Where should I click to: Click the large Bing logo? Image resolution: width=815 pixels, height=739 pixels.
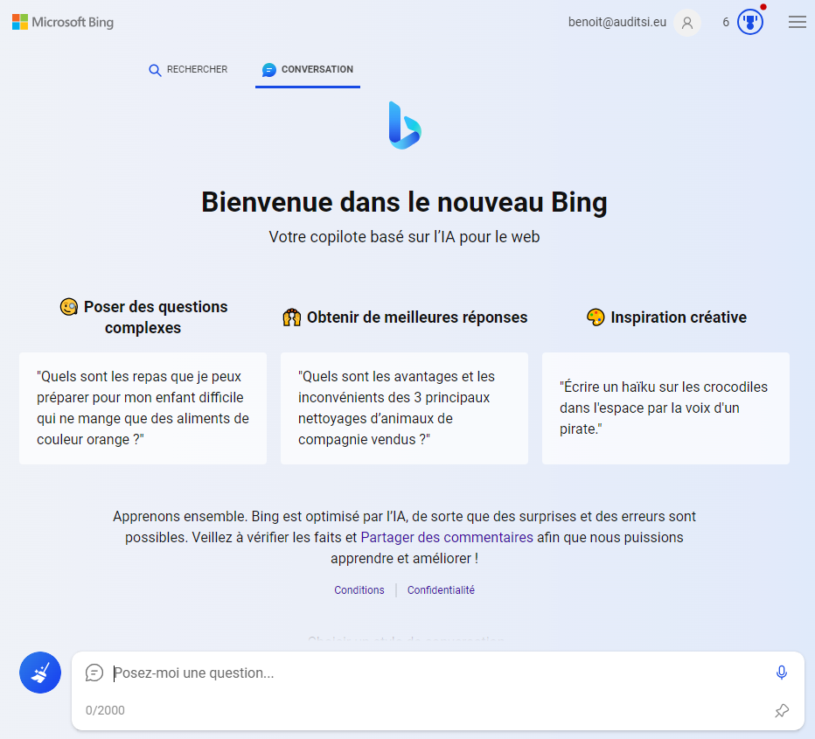point(404,125)
